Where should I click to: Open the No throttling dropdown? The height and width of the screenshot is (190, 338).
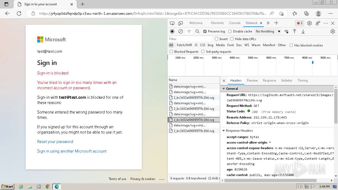pyautogui.click(x=268, y=31)
